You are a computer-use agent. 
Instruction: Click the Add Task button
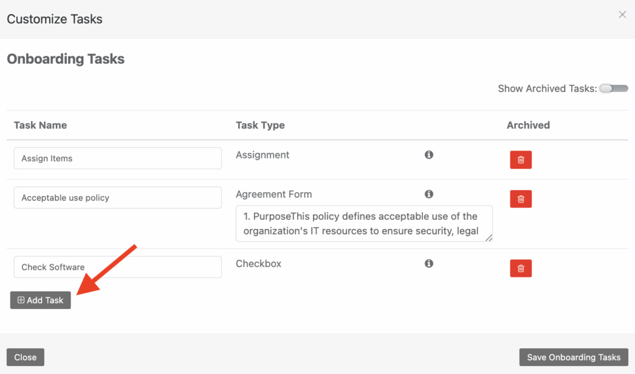point(40,300)
